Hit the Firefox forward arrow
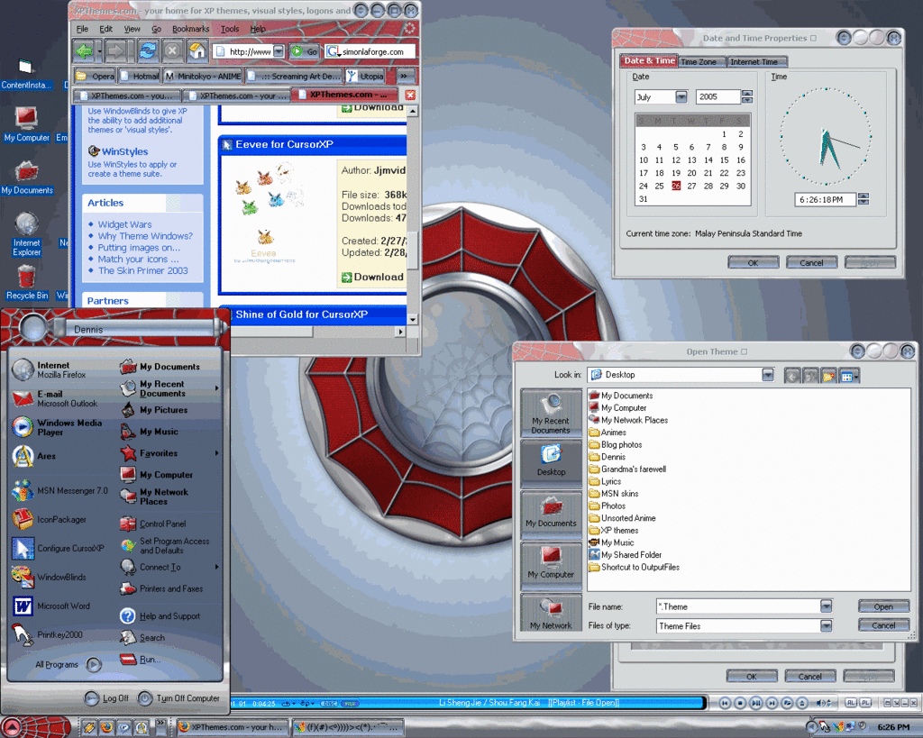Image resolution: width=923 pixels, height=738 pixels. coord(115,51)
